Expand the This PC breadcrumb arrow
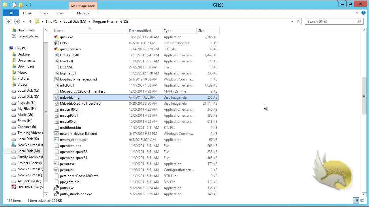369x207 pixels. click(x=60, y=22)
